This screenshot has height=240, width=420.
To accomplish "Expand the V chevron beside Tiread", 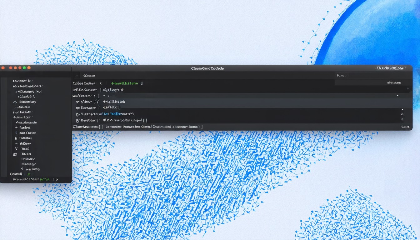I will click(16, 149).
